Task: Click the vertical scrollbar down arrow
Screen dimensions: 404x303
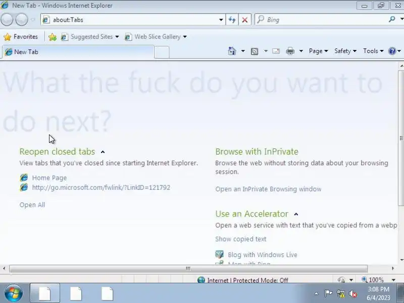Action: click(401, 260)
